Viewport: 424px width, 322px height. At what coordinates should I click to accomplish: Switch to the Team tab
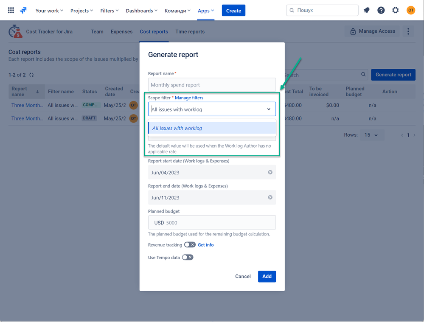coord(97,32)
